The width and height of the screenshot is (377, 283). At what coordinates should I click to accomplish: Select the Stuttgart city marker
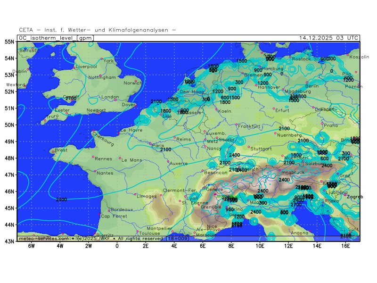249,147
